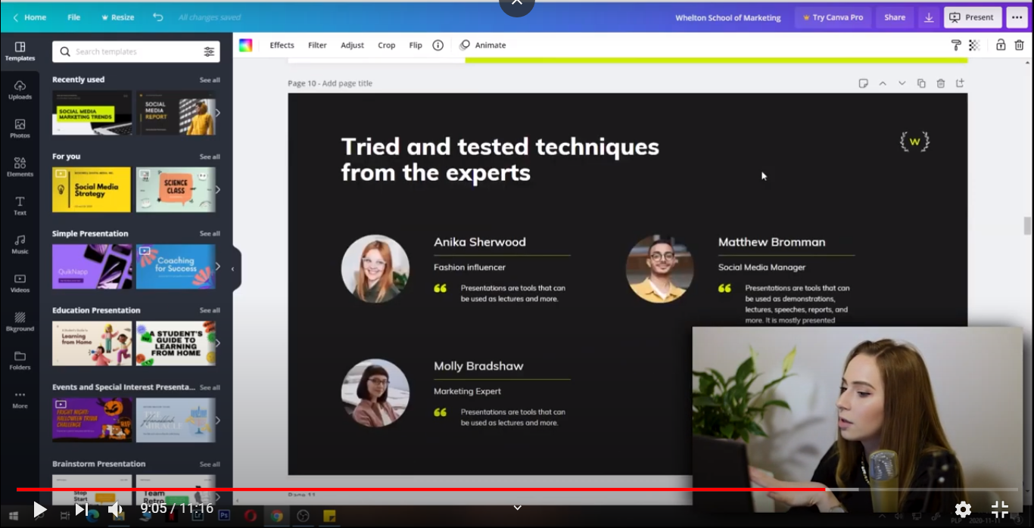
Task: See all Events and Special Interest templates
Action: coord(210,388)
